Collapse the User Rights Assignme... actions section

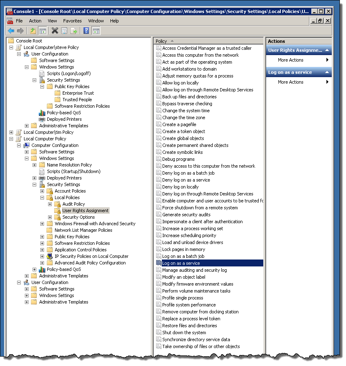click(327, 50)
